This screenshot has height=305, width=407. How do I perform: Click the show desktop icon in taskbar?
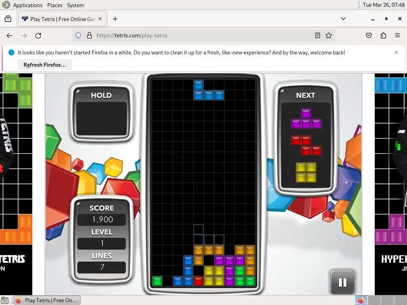(5, 300)
